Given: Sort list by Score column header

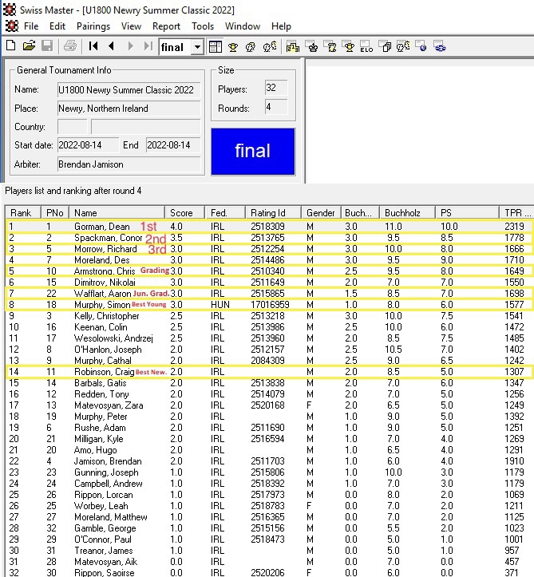Looking at the screenshot, I should tap(182, 213).
